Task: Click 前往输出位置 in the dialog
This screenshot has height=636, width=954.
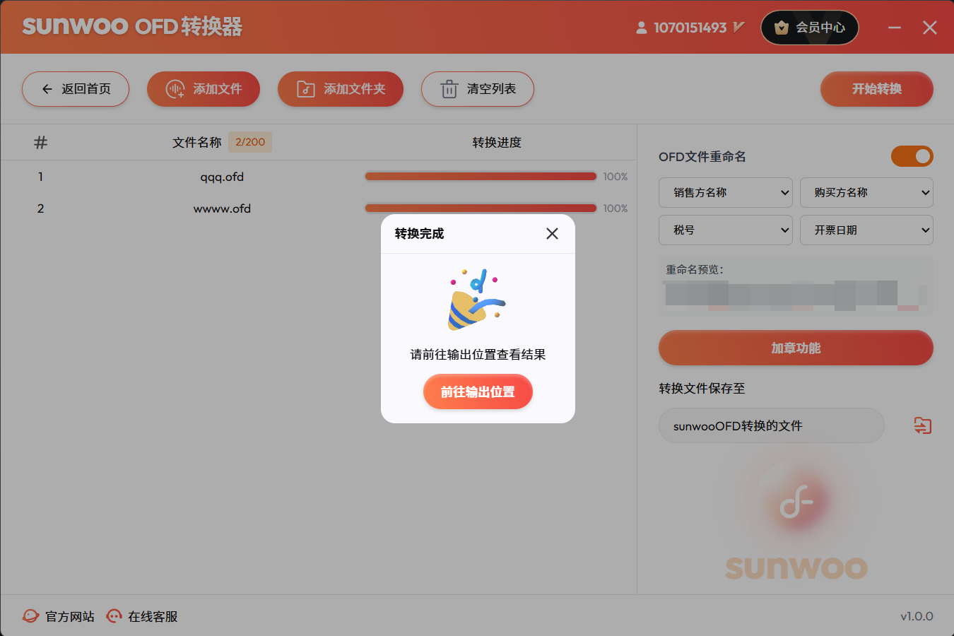Action: pyautogui.click(x=478, y=391)
